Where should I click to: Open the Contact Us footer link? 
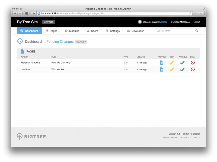point(195,138)
